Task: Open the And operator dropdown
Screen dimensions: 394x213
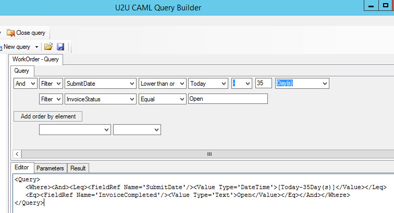Action: [x=26, y=84]
